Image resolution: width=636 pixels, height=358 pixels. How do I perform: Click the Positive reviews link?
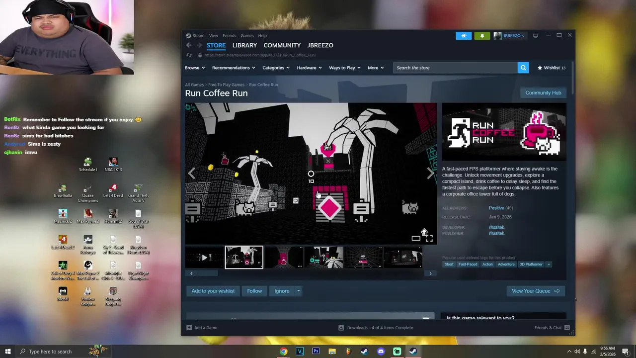496,208
